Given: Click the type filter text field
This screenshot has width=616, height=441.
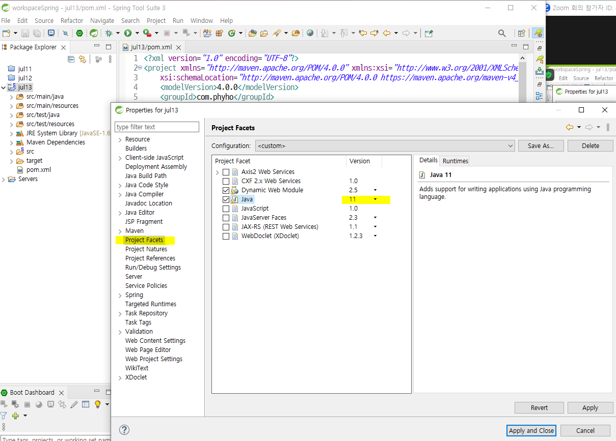Looking at the screenshot, I should coord(157,127).
